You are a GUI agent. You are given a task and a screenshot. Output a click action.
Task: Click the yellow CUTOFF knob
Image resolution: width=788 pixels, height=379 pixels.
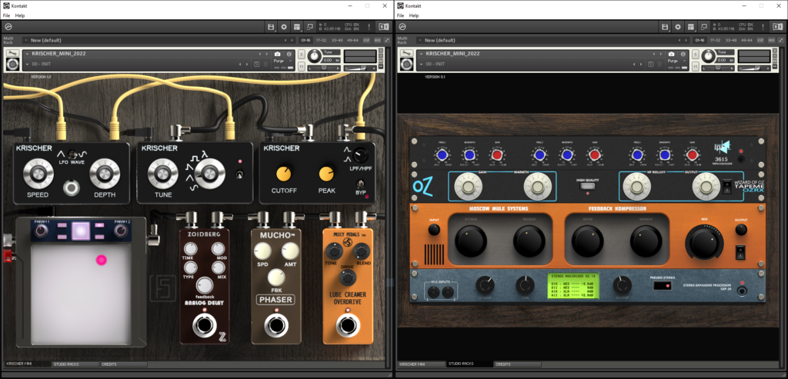point(283,174)
